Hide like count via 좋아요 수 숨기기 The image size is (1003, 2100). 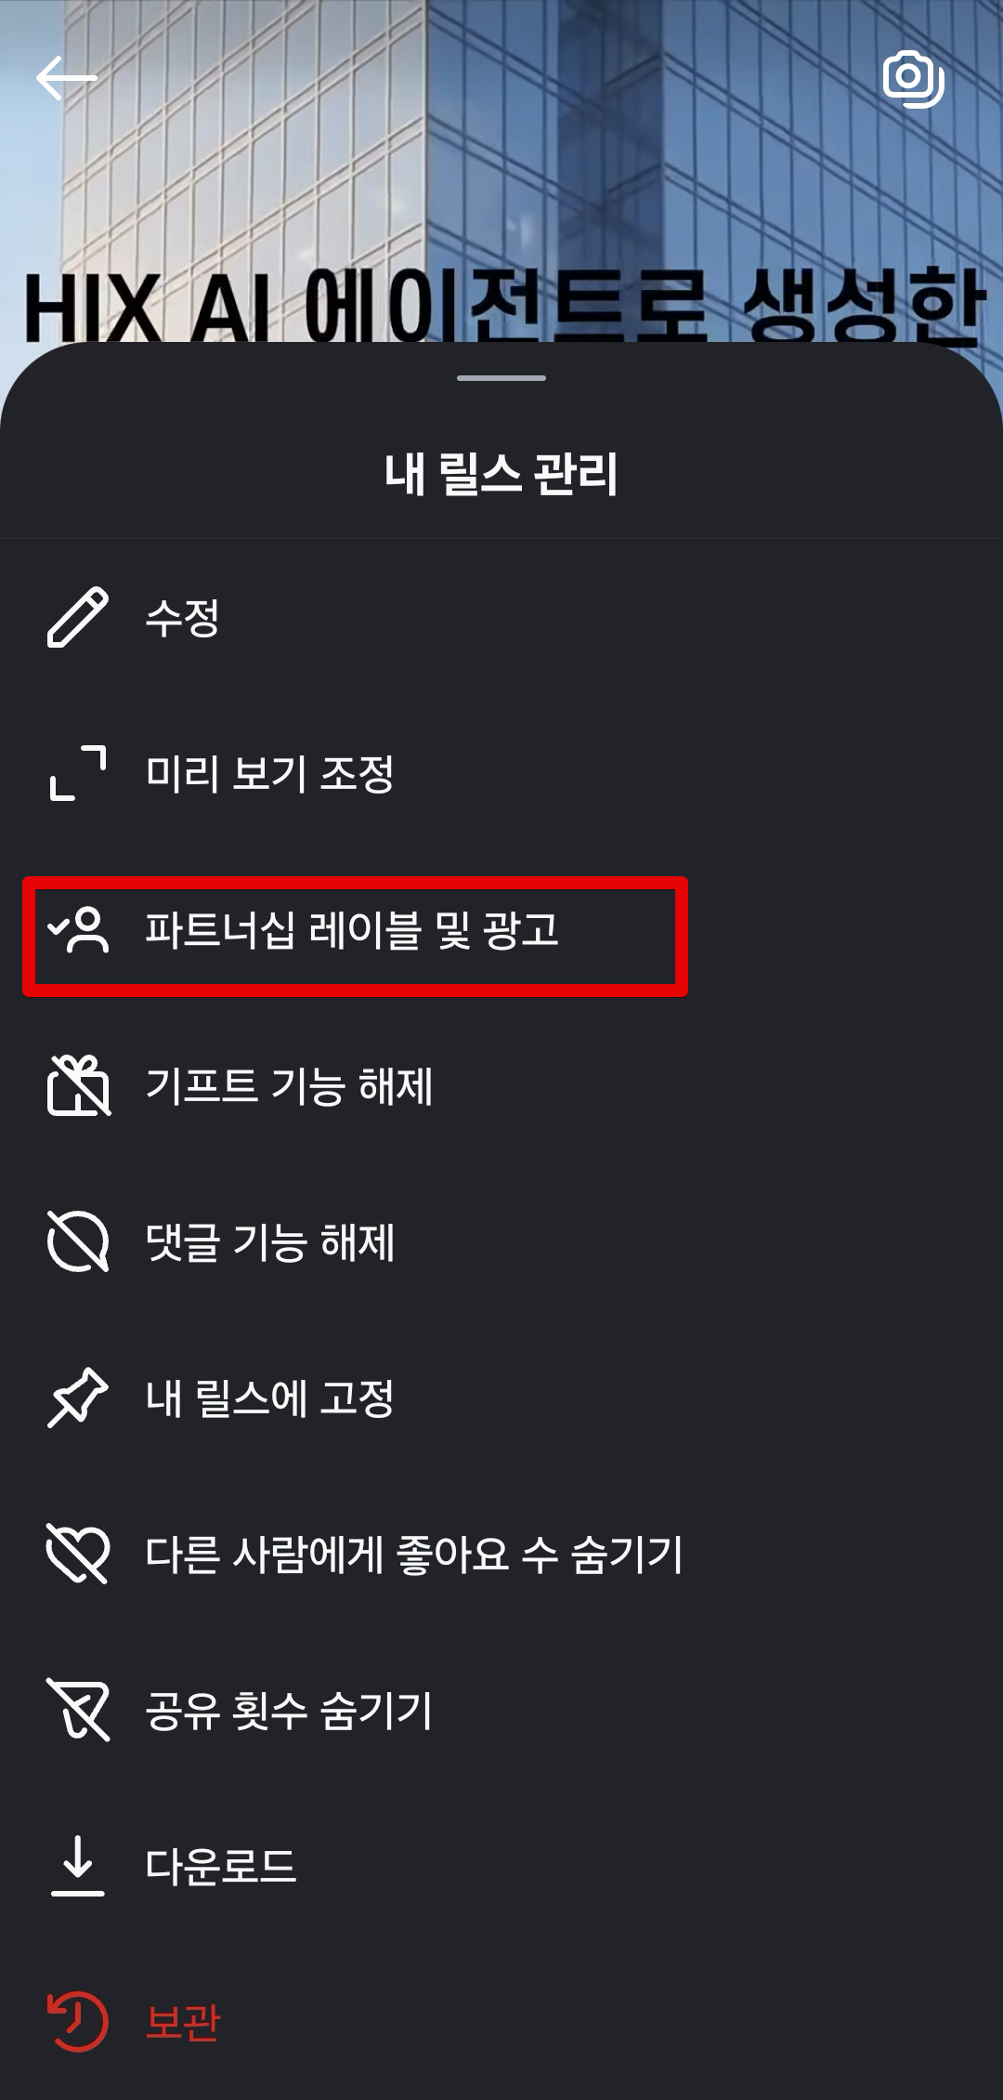coord(501,1554)
